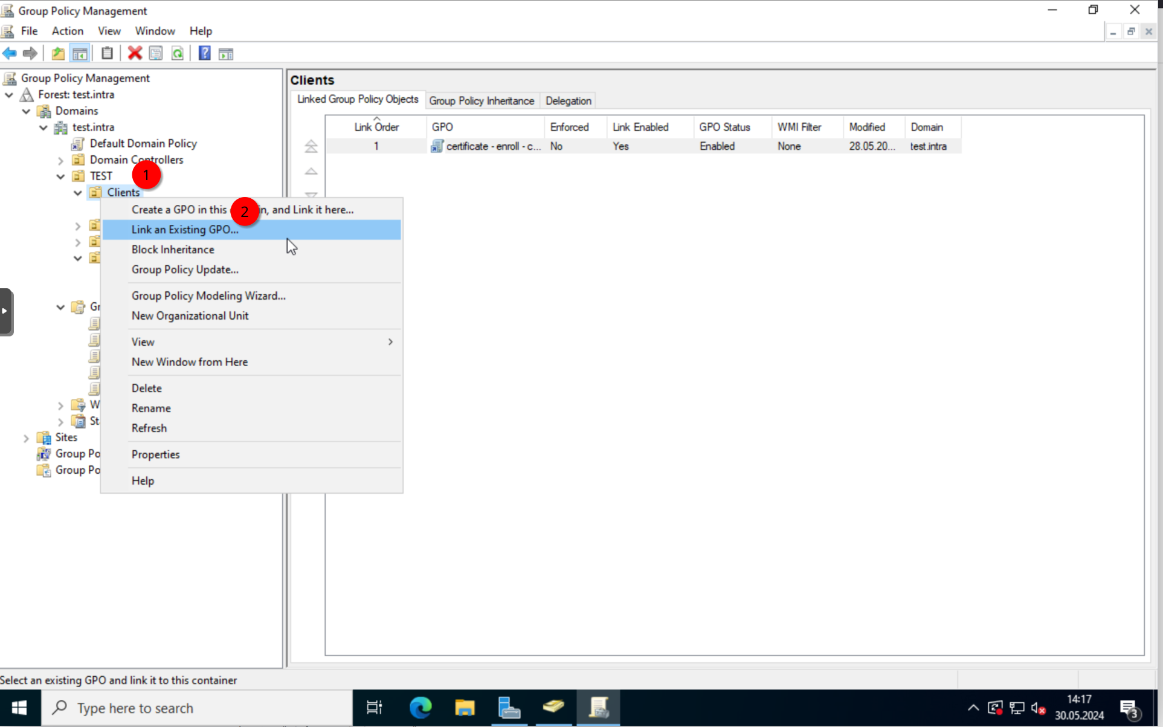This screenshot has height=727, width=1163.
Task: Click the Up One Level folder icon
Action: (58, 53)
